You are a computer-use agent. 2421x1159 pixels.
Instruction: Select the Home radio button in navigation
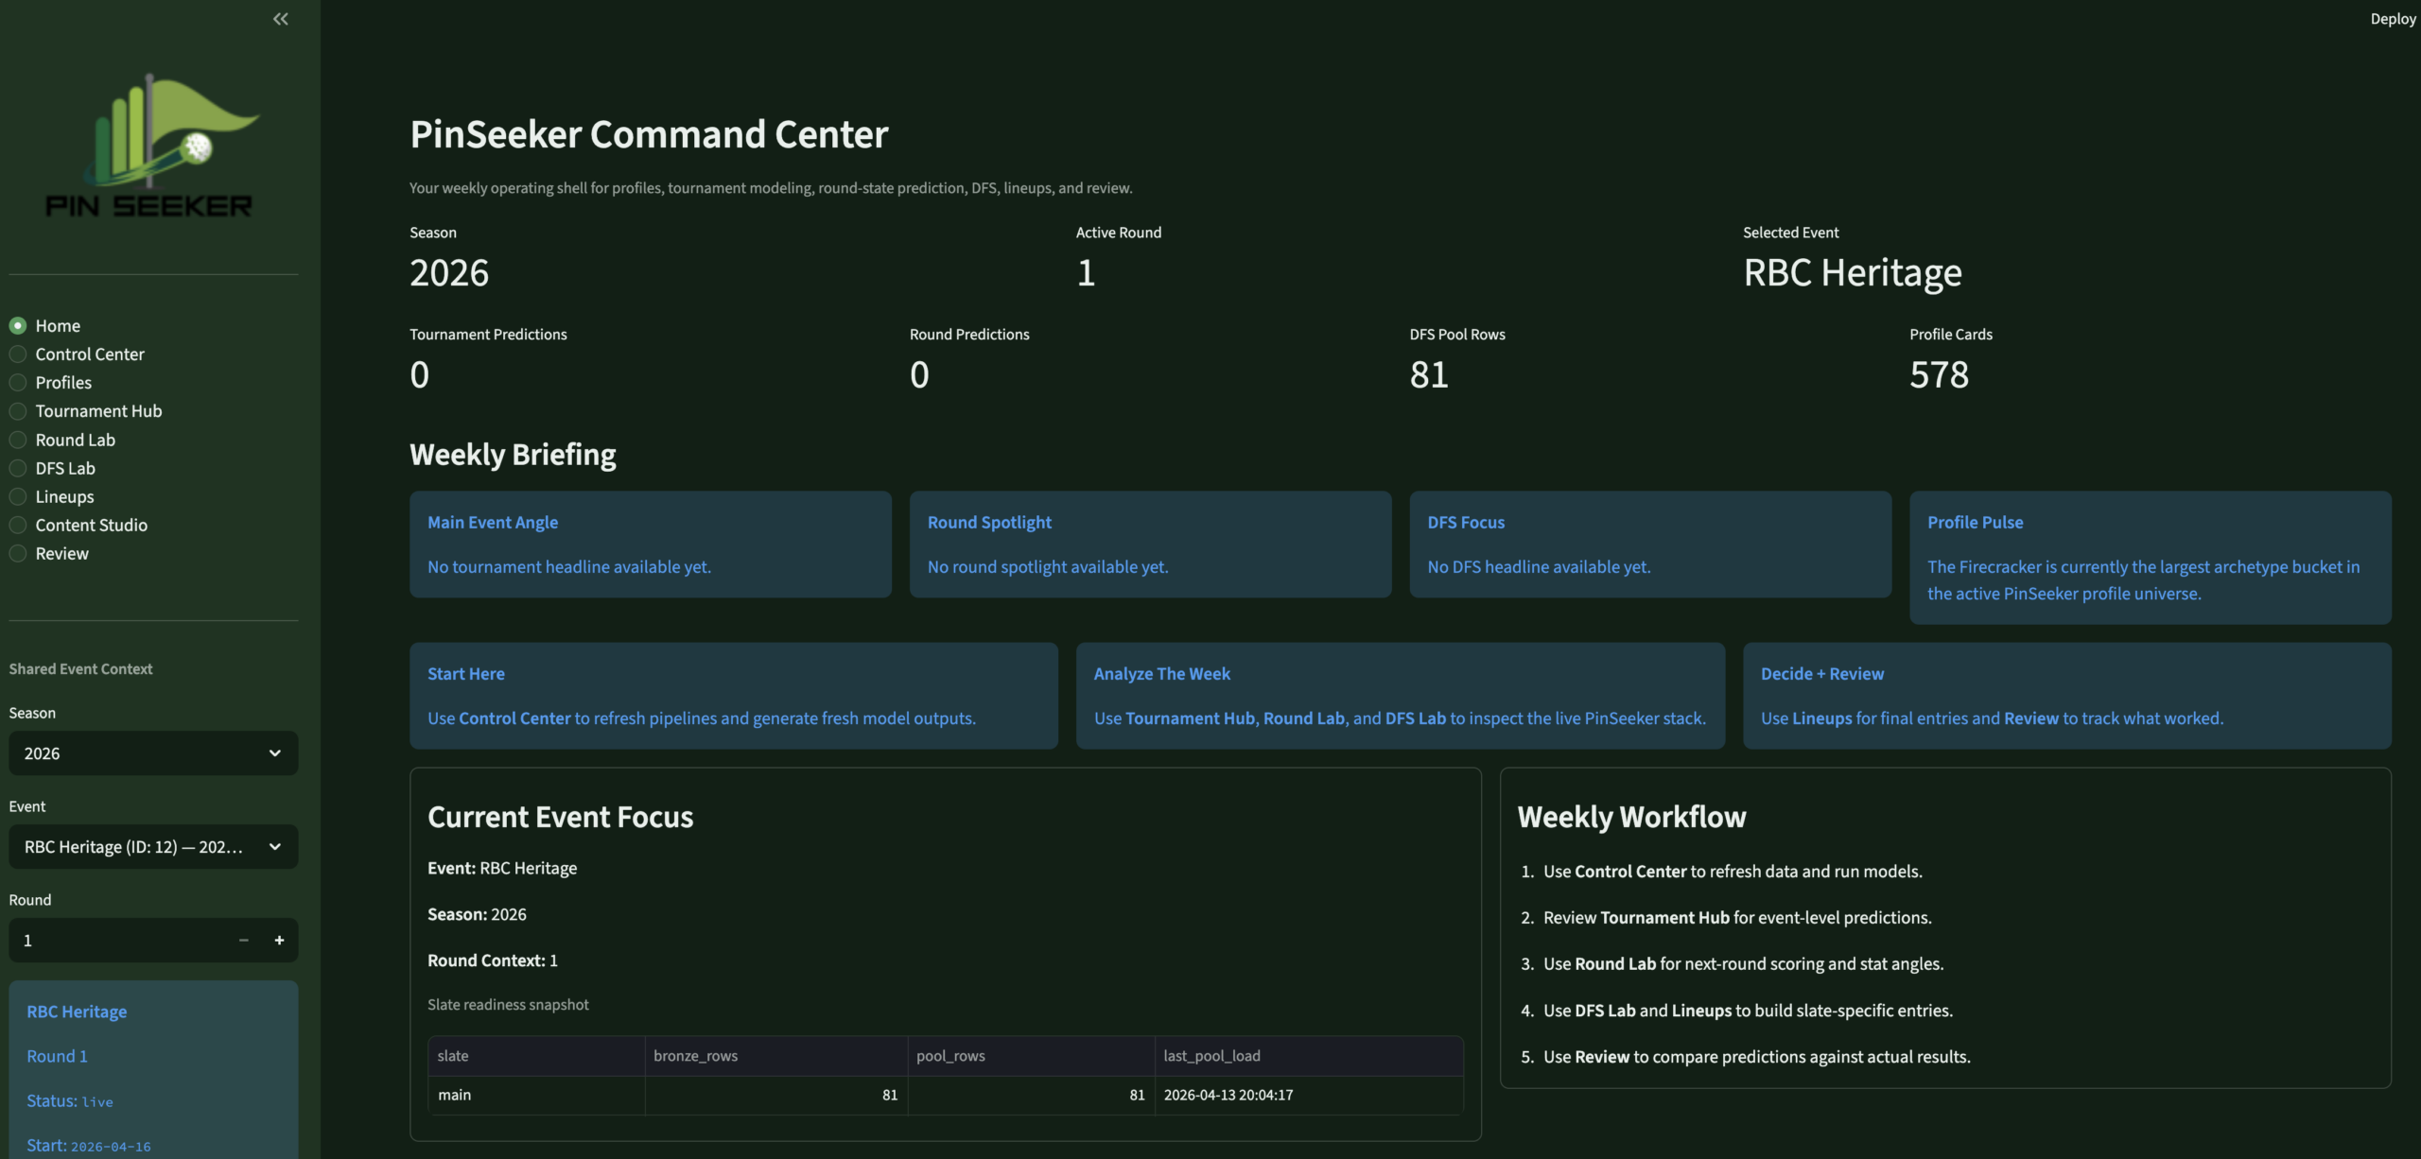click(18, 324)
